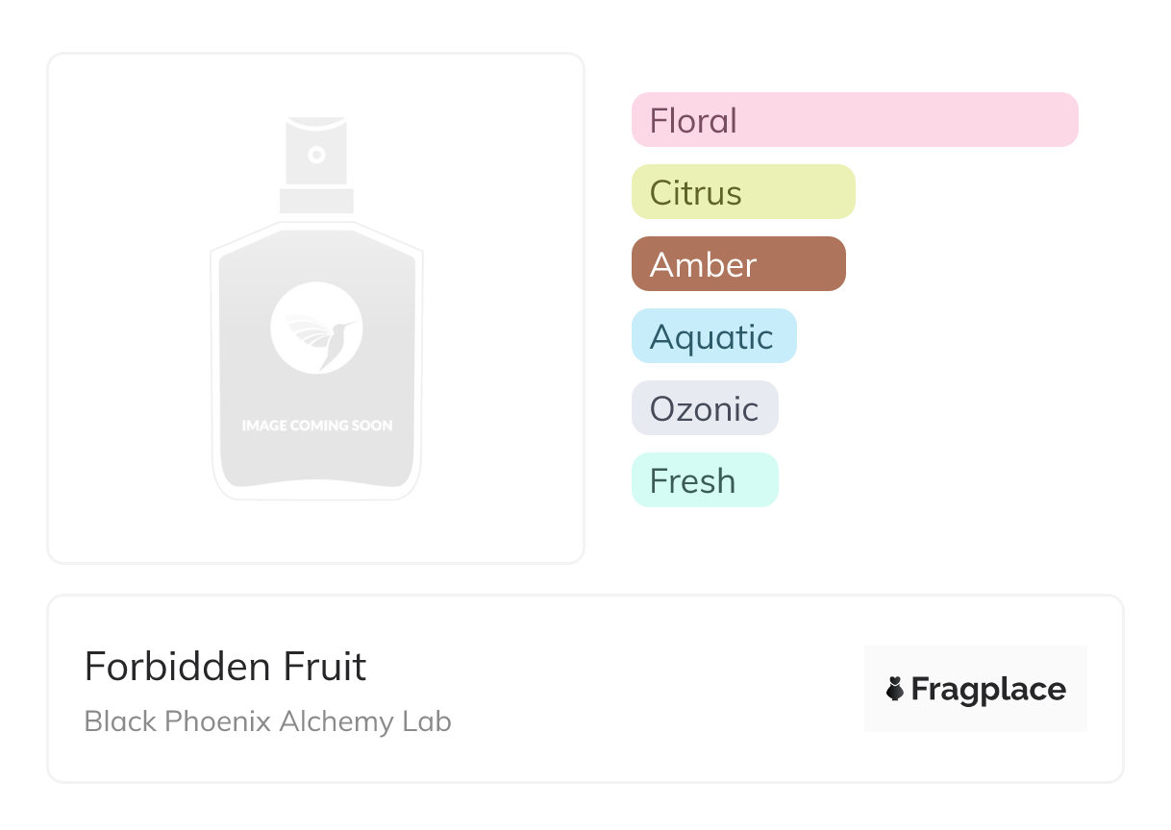Select the pink Floral accord bar
The height and width of the screenshot is (830, 1171).
pyautogui.click(x=854, y=120)
